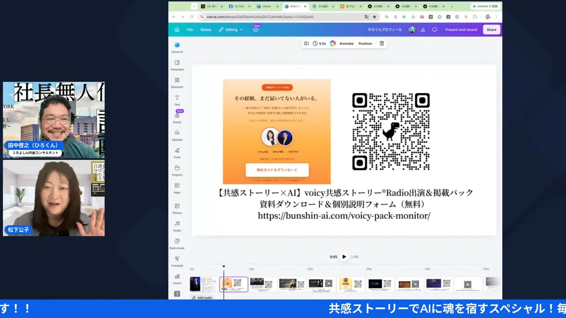566x318 pixels.
Task: Click the design title ひろくんプロフィール
Action: pos(385,30)
